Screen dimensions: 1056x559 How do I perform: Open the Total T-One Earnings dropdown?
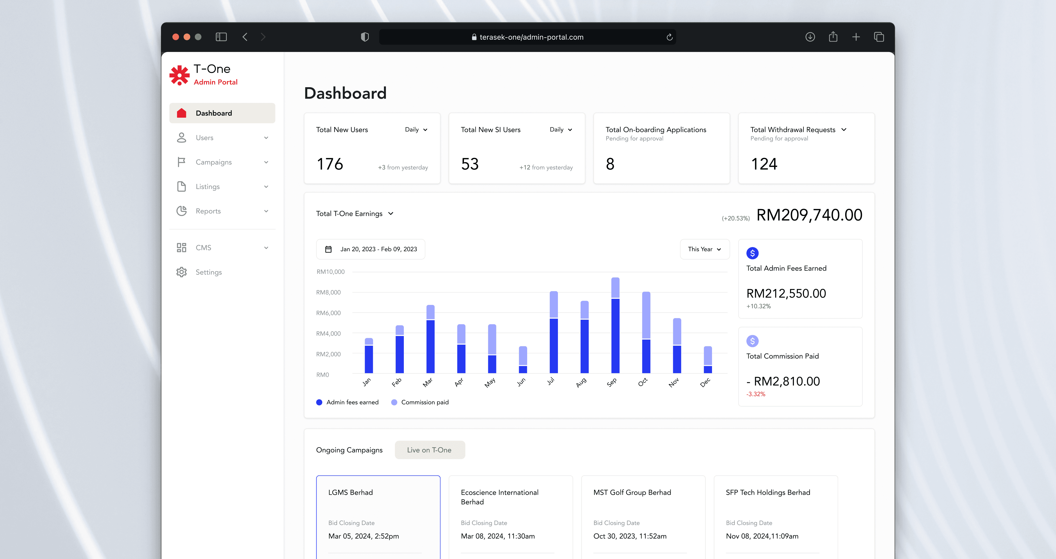point(355,214)
